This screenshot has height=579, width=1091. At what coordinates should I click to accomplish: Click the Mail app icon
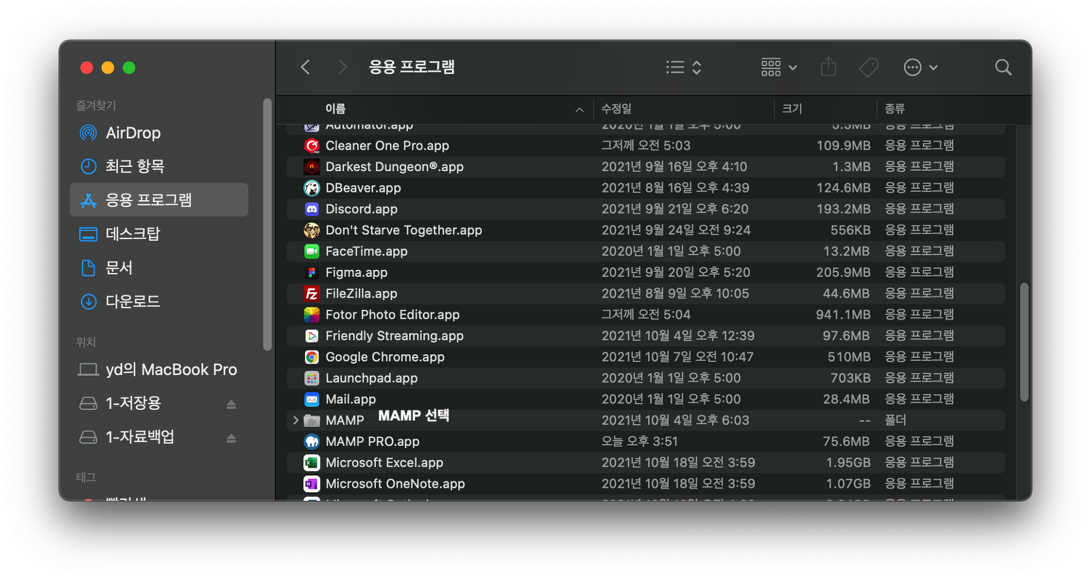pyautogui.click(x=311, y=399)
